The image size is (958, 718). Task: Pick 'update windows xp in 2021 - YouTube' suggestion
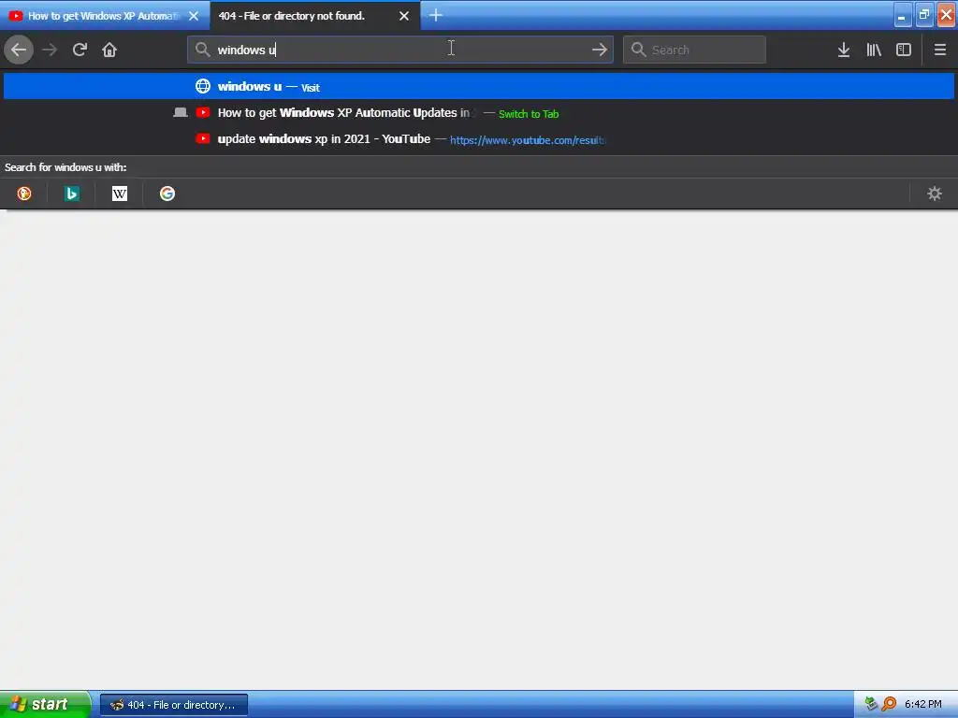479,139
